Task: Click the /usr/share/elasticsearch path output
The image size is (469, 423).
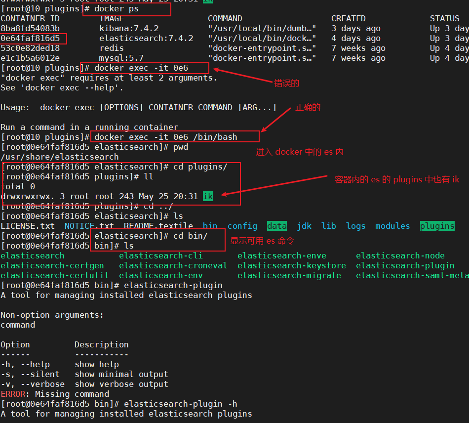Action: click(60, 157)
